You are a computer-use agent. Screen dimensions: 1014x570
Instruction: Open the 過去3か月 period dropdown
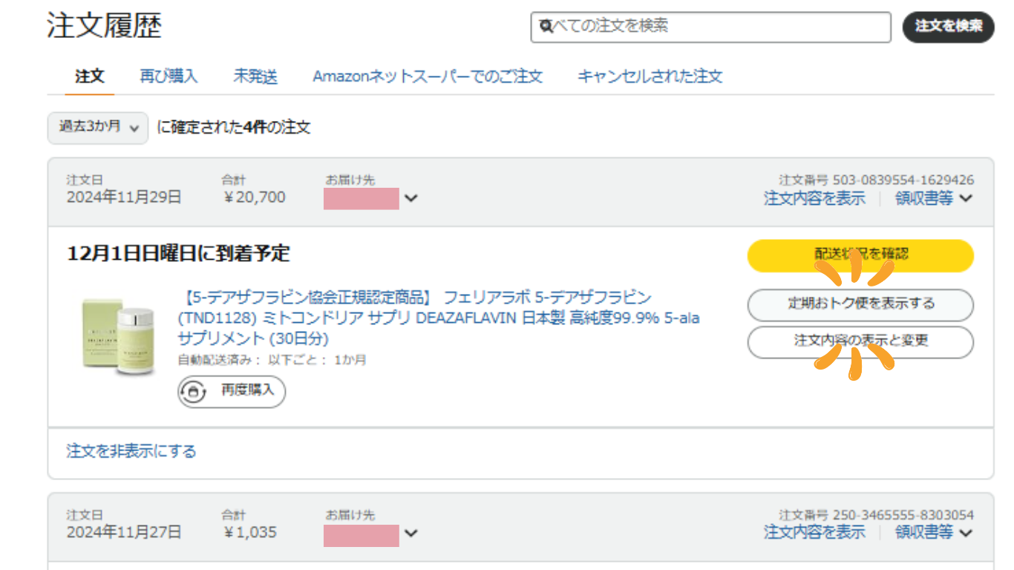point(98,128)
